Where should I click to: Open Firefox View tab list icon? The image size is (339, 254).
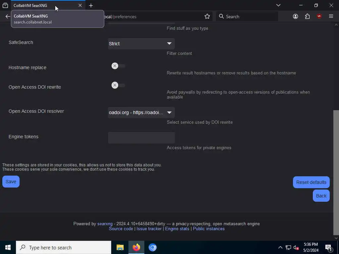[x=5, y=5]
